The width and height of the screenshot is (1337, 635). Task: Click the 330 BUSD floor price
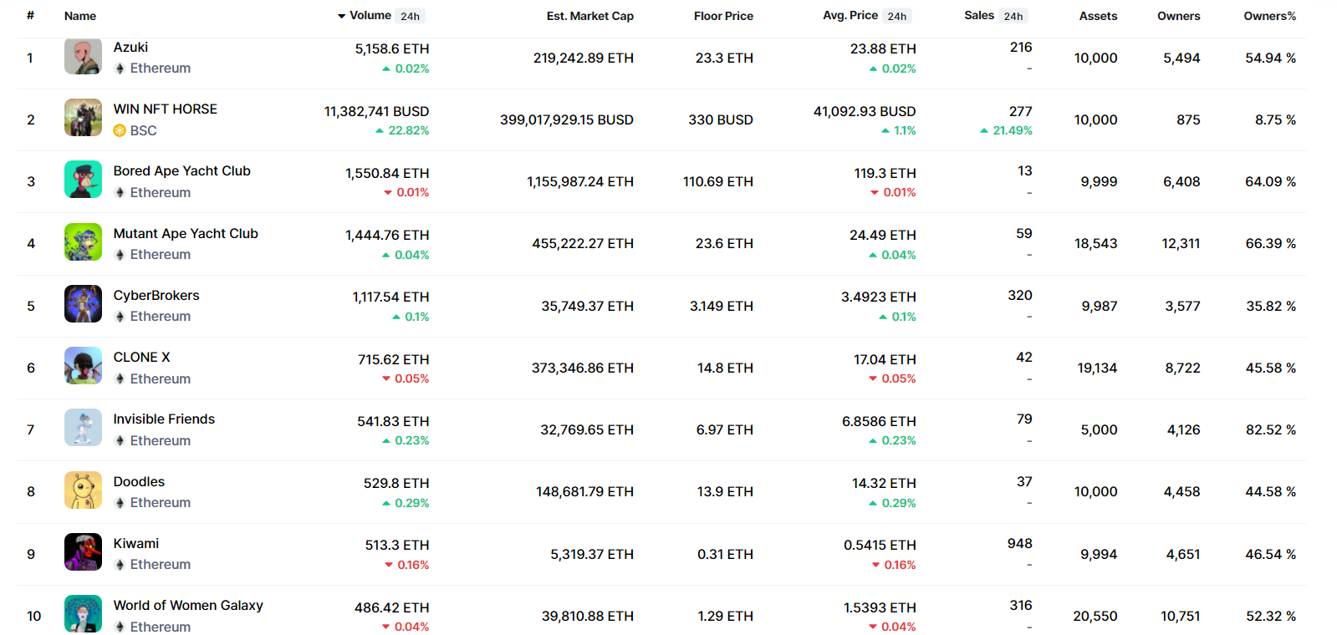click(x=721, y=119)
